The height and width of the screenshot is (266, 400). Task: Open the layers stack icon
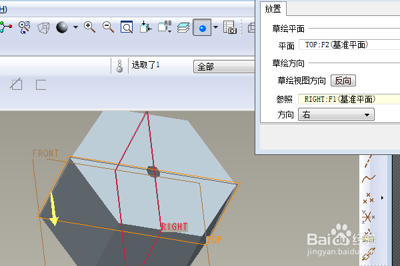coord(183,27)
